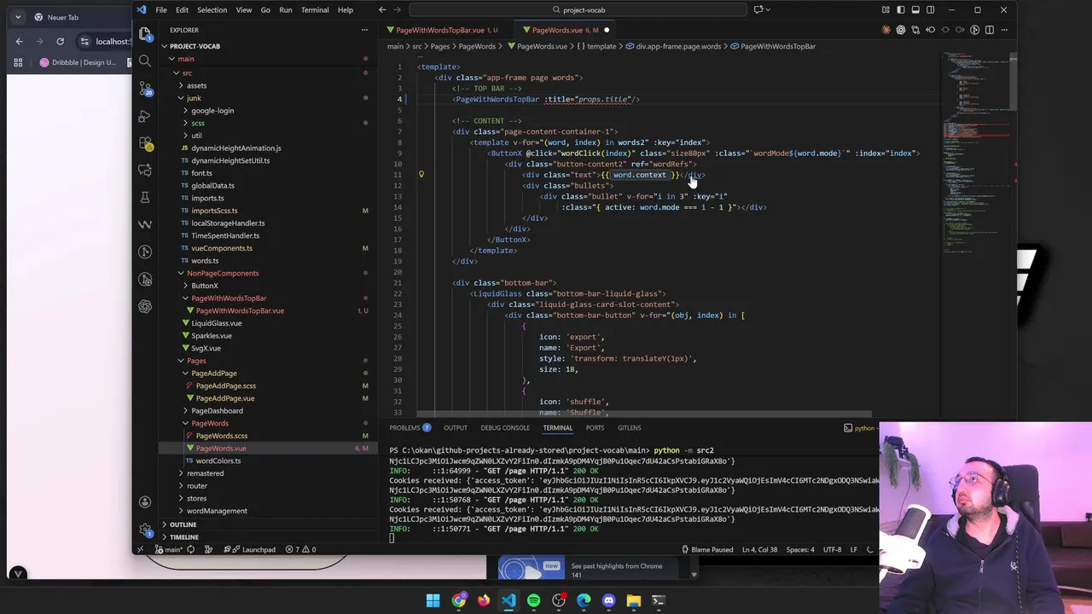This screenshot has width=1092, height=614.
Task: Open the Search view in the activity bar
Action: (145, 61)
